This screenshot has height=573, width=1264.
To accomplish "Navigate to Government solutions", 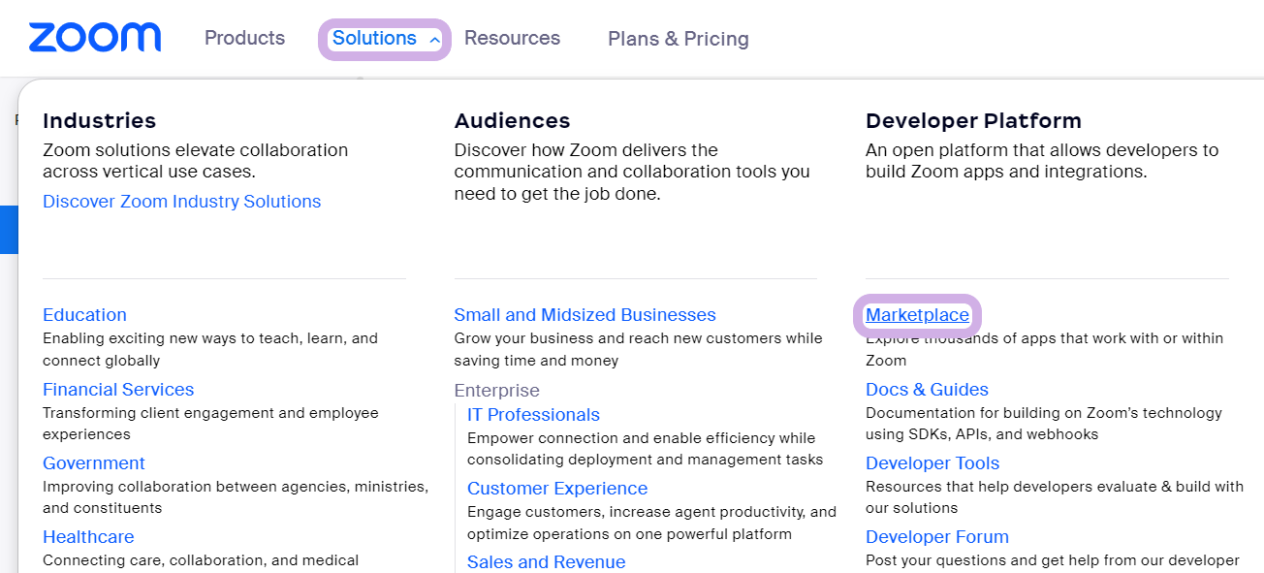I will (94, 463).
